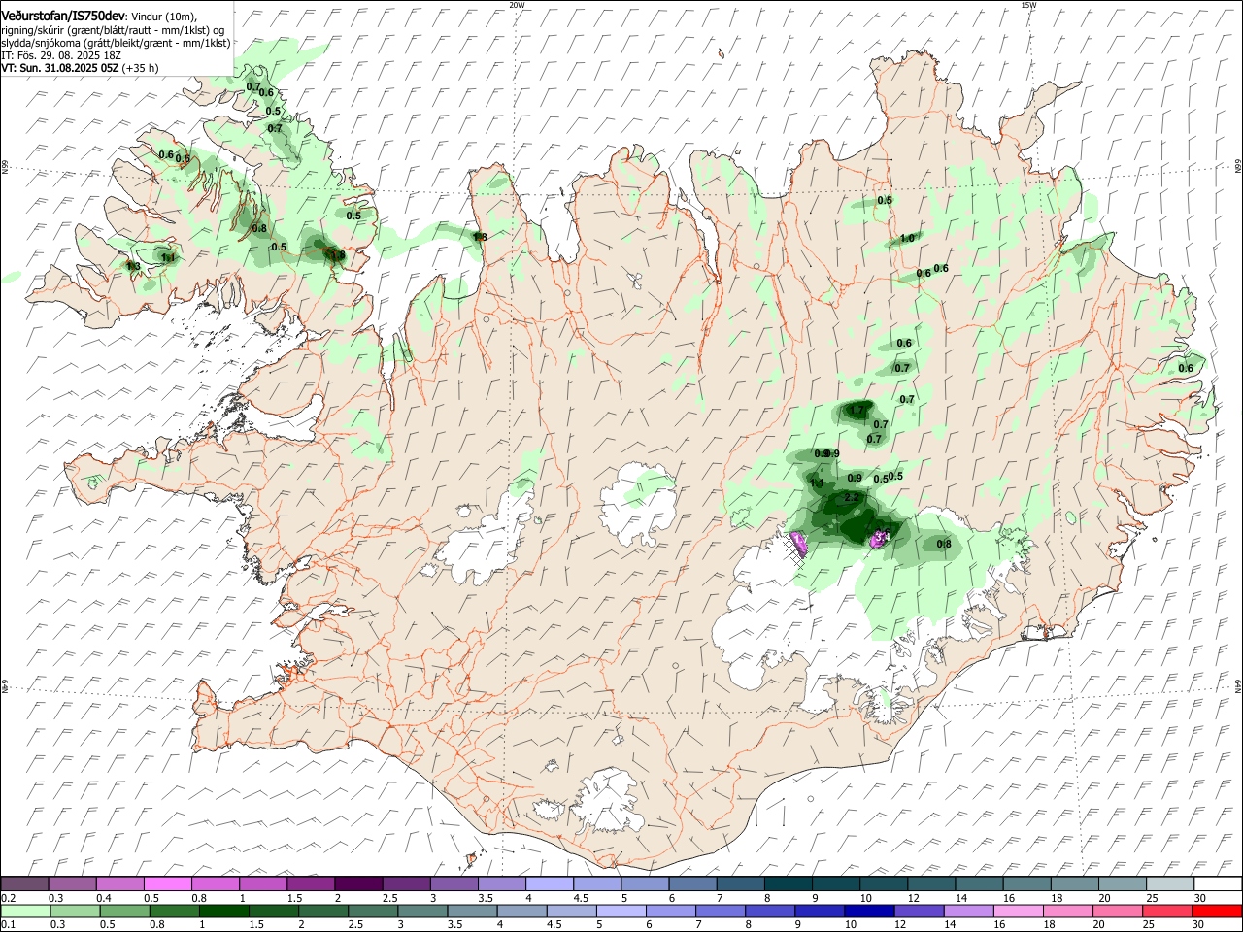This screenshot has height=932, width=1243.
Task: Click the 'rigning/skúrir' legend description line
Action: (113, 29)
